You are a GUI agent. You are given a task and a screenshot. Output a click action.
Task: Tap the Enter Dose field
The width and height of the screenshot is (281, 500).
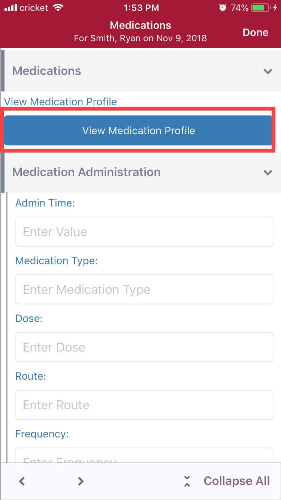tap(144, 347)
